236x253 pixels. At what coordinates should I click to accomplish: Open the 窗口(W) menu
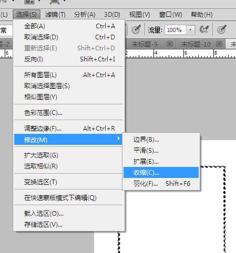(171, 15)
